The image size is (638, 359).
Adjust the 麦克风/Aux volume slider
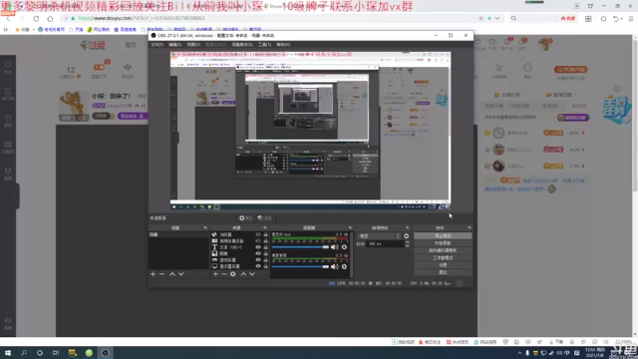pos(300,247)
